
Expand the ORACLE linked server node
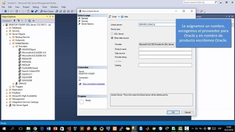pos(13,84)
